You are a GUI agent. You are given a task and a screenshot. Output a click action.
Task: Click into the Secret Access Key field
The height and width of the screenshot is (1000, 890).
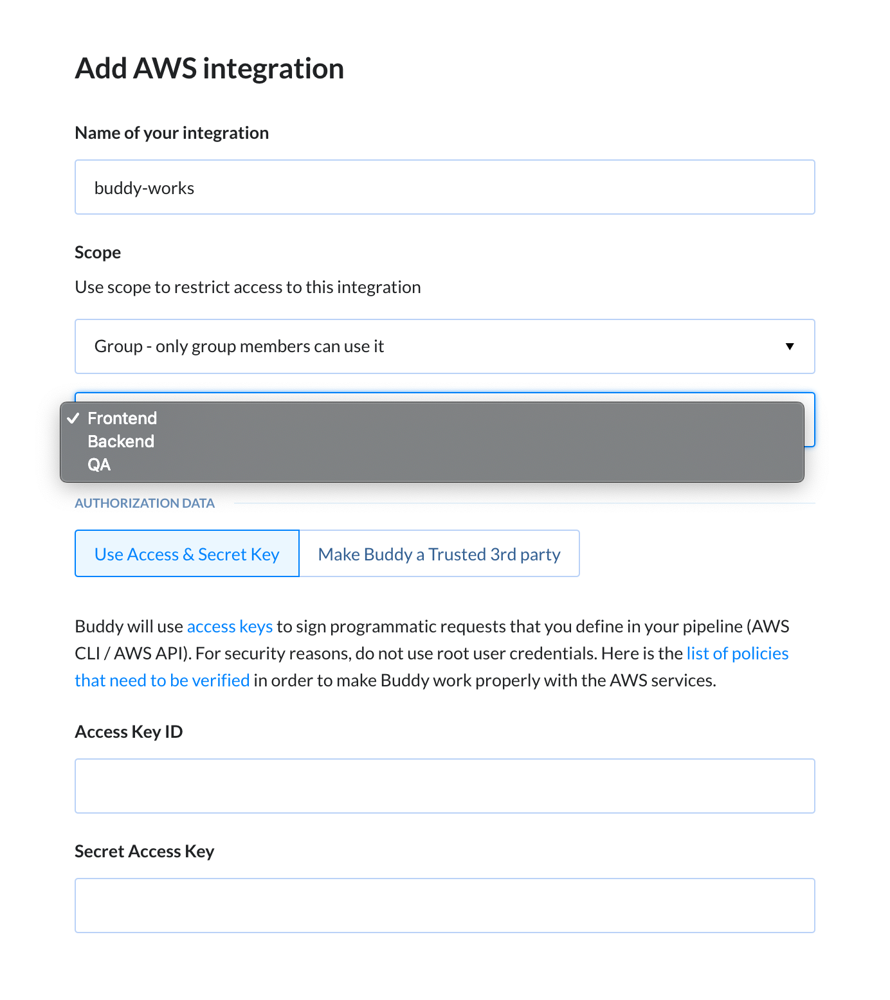point(445,906)
